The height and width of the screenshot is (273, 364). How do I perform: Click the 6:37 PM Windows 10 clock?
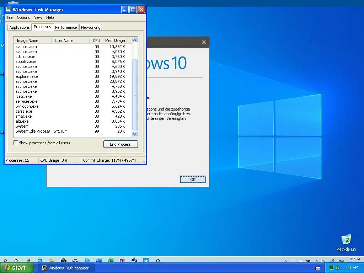point(354,259)
